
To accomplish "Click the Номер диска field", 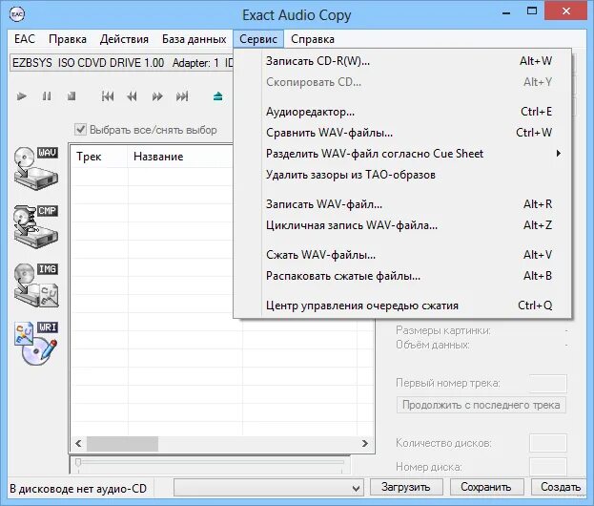I will click(548, 467).
